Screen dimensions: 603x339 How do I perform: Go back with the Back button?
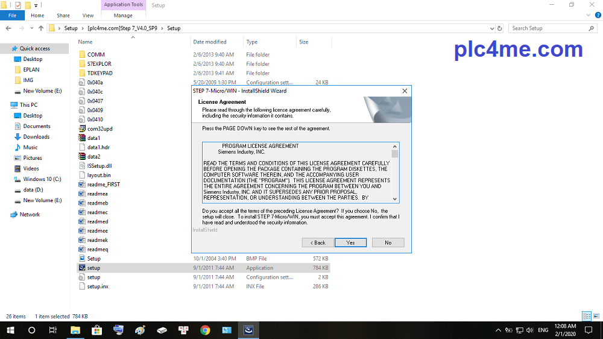click(318, 242)
